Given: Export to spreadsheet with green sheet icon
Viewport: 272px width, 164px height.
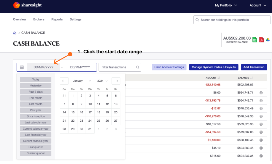Looking at the screenshot, I should tap(254, 40).
